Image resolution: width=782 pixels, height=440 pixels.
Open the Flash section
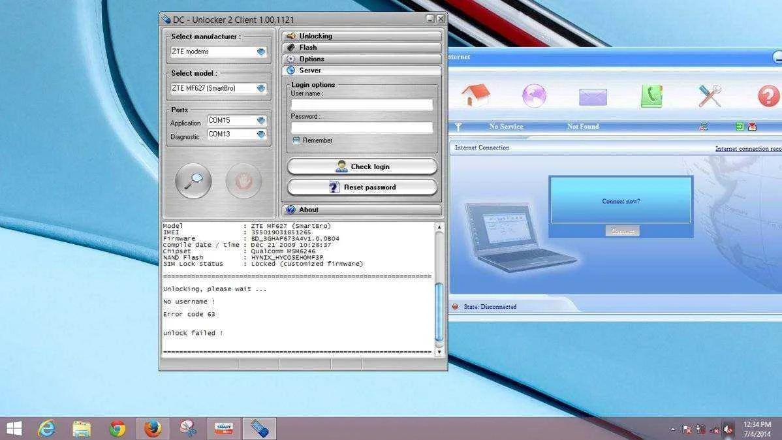(x=362, y=48)
